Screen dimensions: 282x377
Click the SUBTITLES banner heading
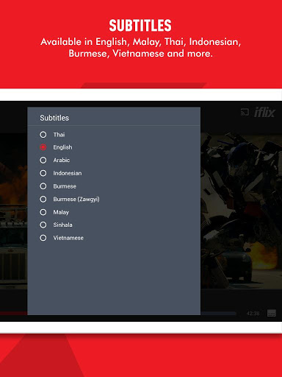[x=140, y=26]
